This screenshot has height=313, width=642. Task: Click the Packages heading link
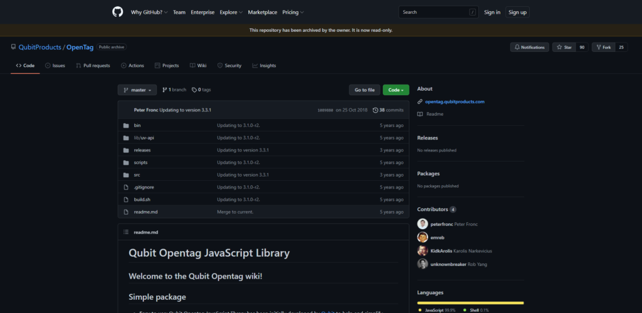[428, 173]
